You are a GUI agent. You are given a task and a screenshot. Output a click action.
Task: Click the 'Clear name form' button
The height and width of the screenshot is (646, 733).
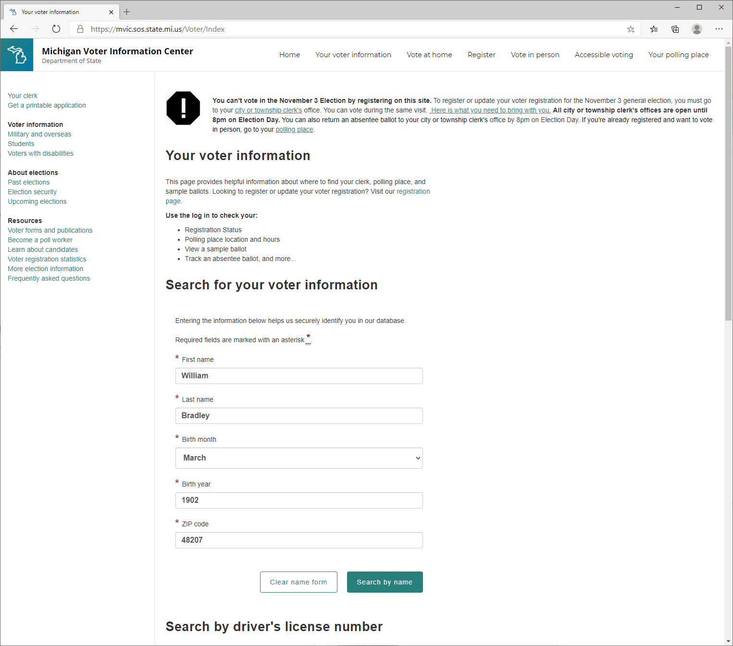298,582
